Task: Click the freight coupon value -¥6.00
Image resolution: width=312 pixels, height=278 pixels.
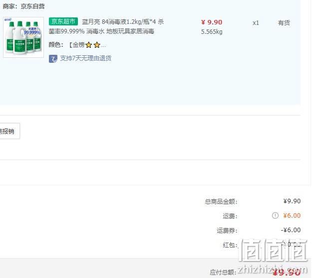Action: coord(291,230)
